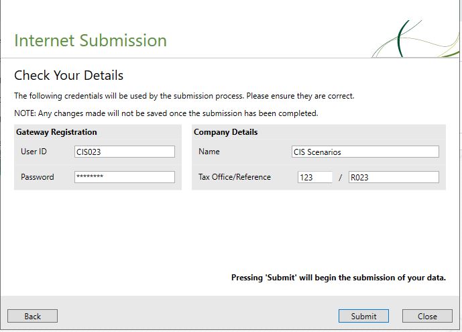The image size is (462, 332).
Task: Click the company Name field showing CIS Scenarios
Action: (x=365, y=152)
